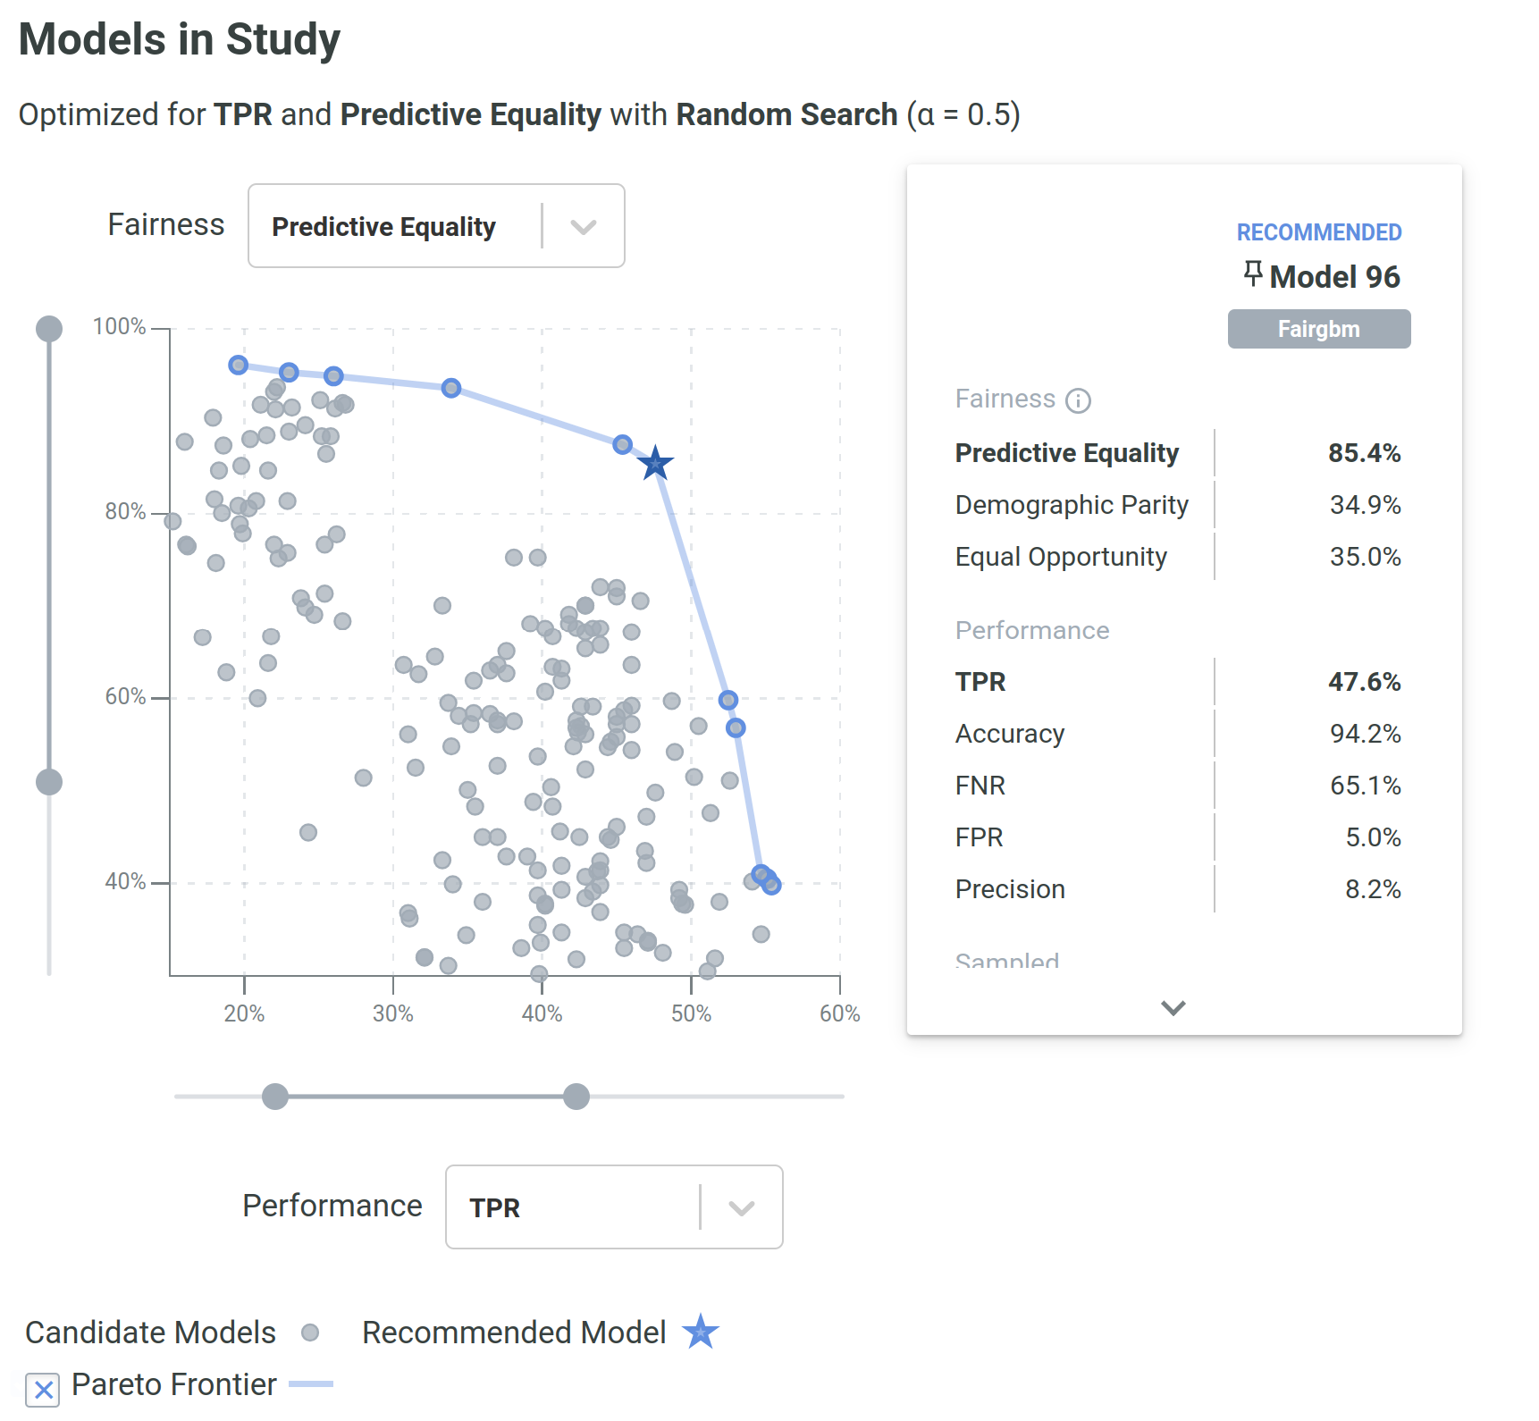Click the recommended model star on the chart

[x=655, y=463]
